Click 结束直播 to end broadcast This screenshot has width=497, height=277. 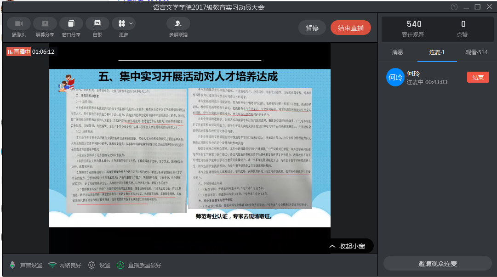350,28
